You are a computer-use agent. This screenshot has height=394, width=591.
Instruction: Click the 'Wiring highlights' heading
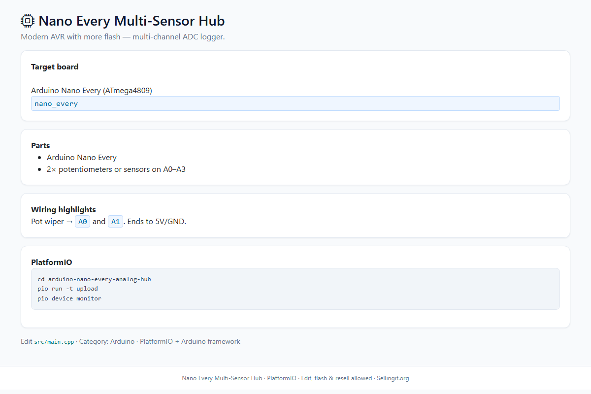tap(64, 209)
